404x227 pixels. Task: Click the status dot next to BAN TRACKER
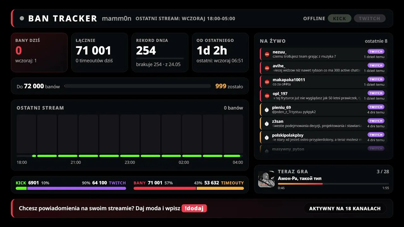pyautogui.click(x=22, y=18)
